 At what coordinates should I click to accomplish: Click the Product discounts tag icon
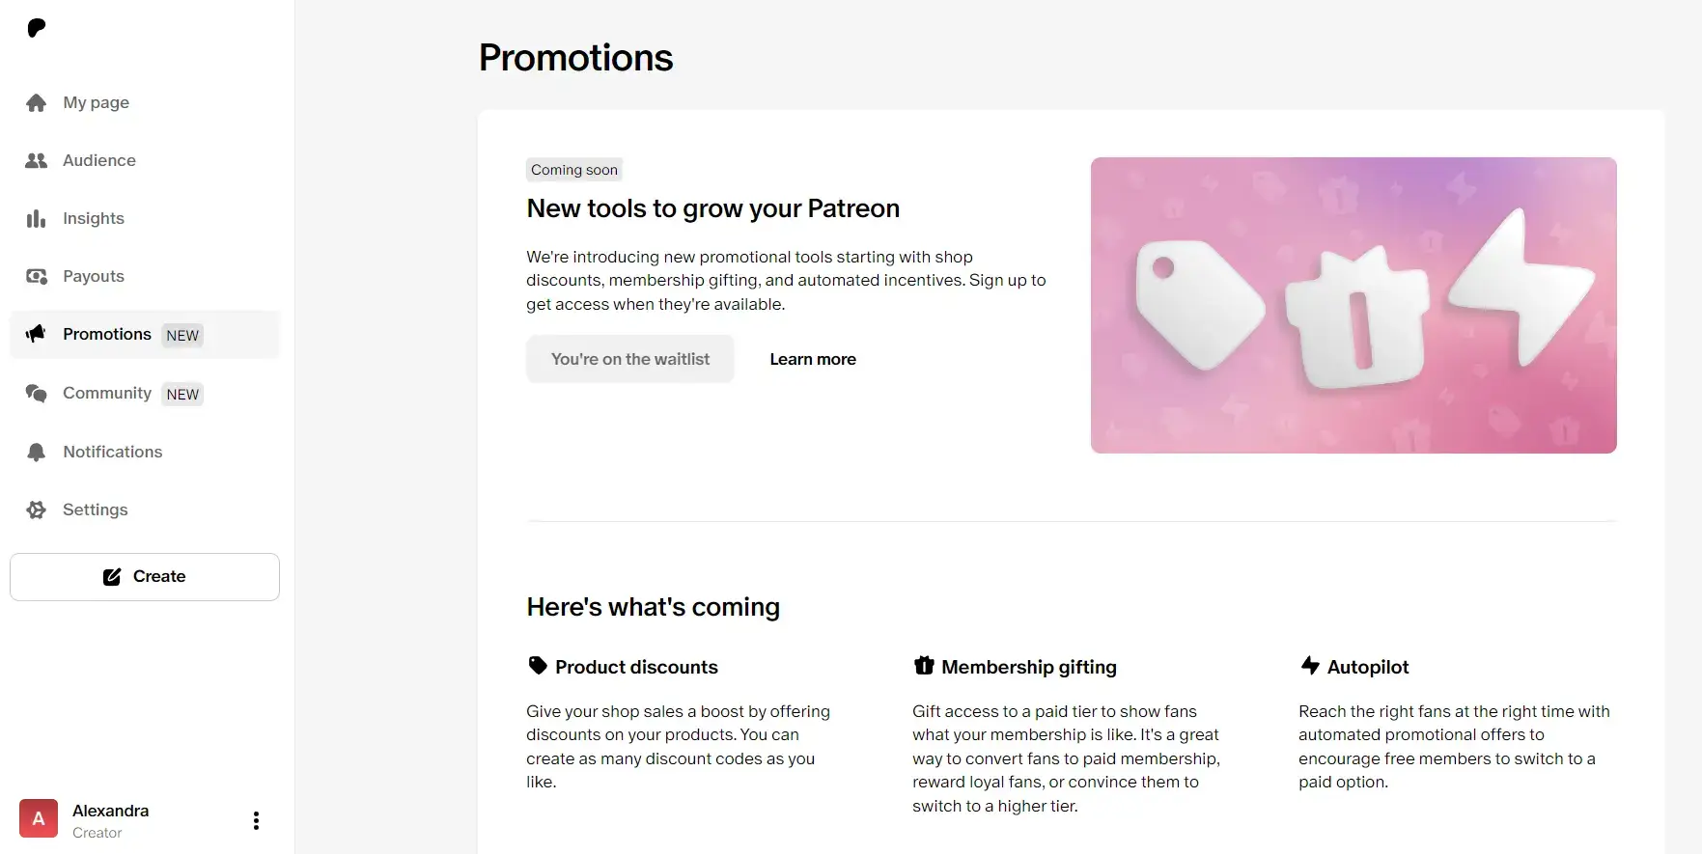537,666
